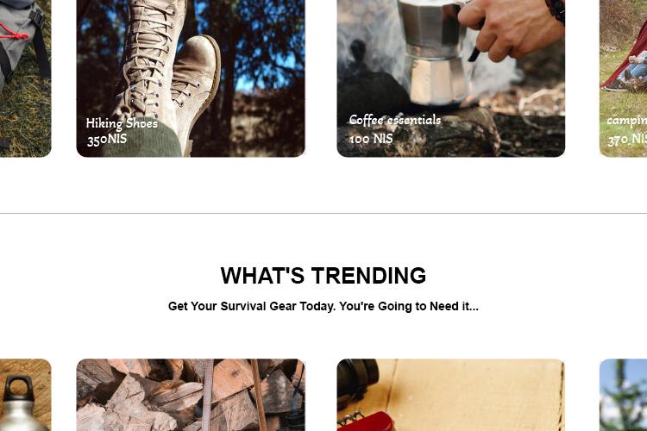The width and height of the screenshot is (647, 431).
Task: Open the pine tree trending card at right
Action: (x=623, y=395)
